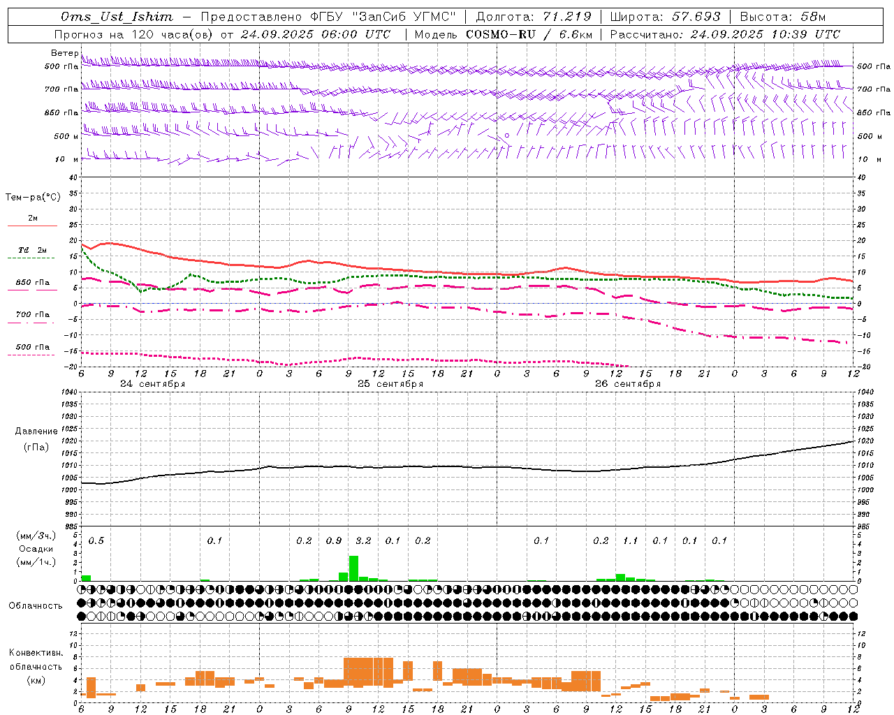The image size is (894, 715).
Task: Click the date label 25 сентября
Action: [390, 384]
